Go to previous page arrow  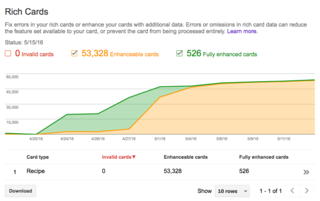(x=292, y=191)
